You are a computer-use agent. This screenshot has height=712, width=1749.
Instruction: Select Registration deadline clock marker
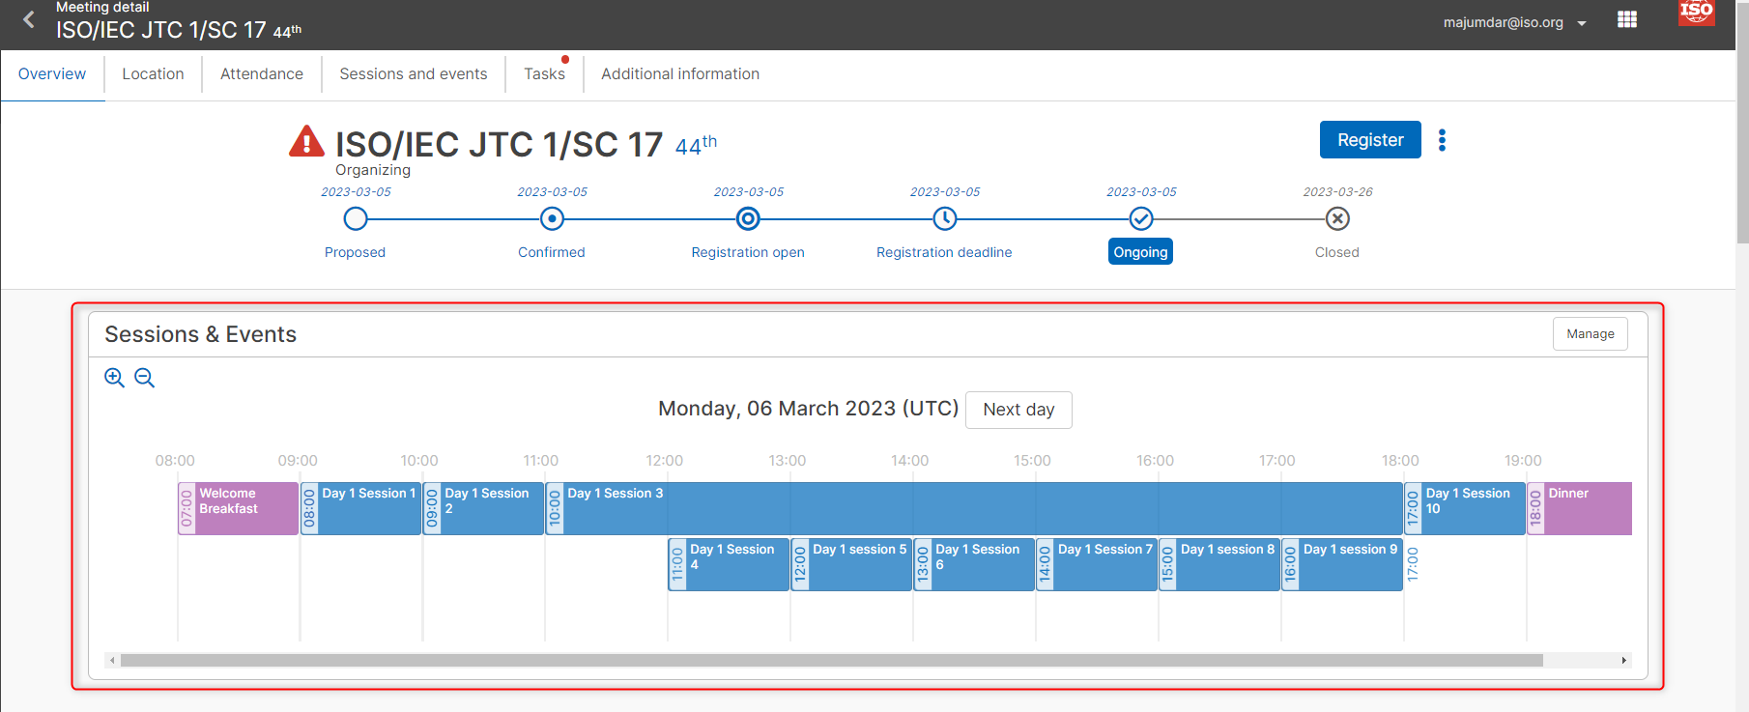(945, 219)
